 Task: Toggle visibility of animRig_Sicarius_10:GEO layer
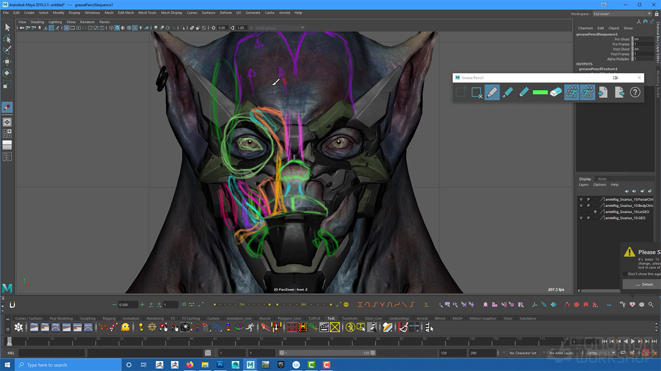click(581, 218)
